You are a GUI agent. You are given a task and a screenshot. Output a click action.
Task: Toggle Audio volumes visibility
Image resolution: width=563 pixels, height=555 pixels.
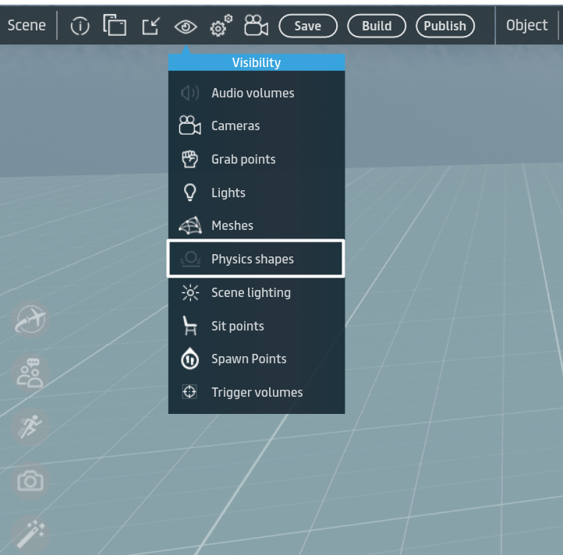253,93
